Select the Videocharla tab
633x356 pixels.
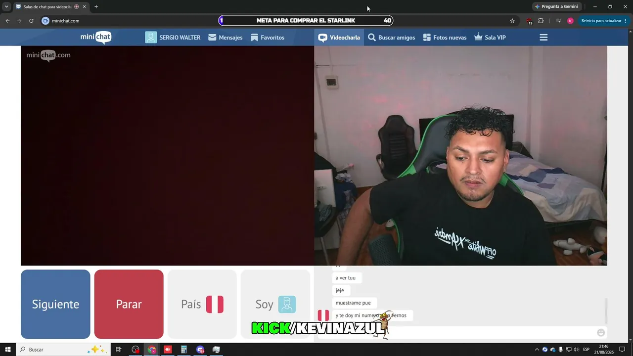(339, 38)
